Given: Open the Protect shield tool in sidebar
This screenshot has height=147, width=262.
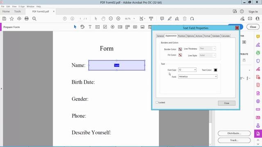Looking at the screenshot, I should point(258,61).
